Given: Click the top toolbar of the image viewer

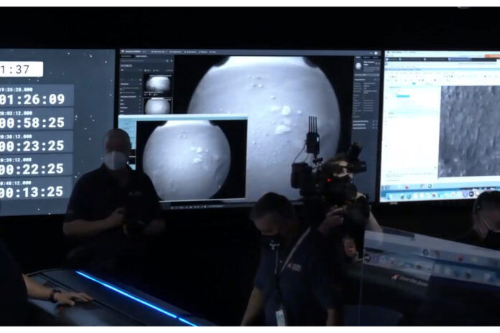Looking at the screenshot, I should point(244,52).
